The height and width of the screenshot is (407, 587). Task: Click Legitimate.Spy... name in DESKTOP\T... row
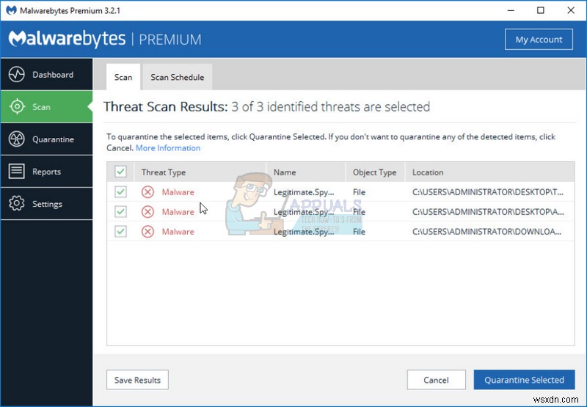pyautogui.click(x=304, y=192)
